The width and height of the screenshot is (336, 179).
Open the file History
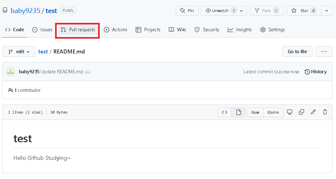316,72
